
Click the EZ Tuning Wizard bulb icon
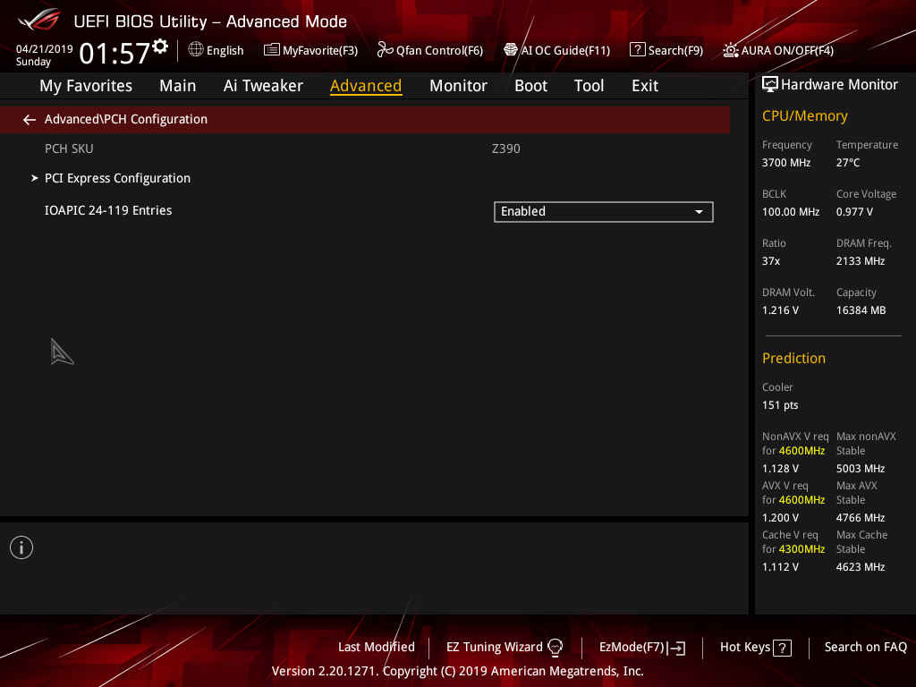click(x=555, y=648)
